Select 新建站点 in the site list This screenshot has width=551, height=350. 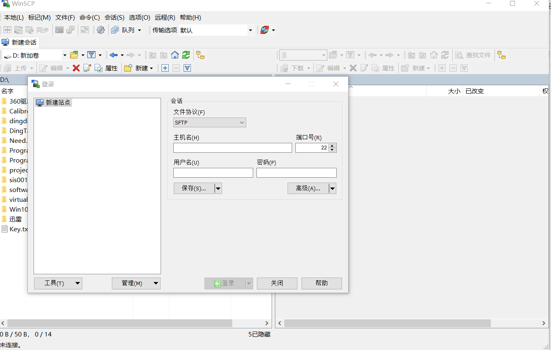53,102
